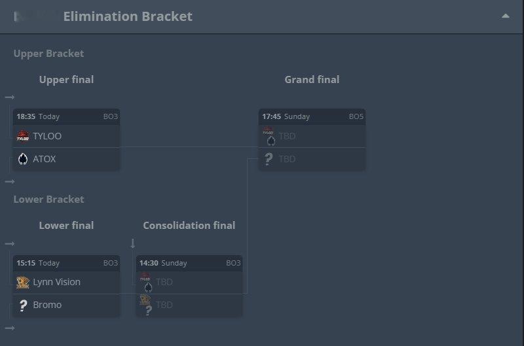This screenshot has height=346, width=524.
Task: Click the stacked logos in Consolidation final top slot
Action: tap(146, 283)
